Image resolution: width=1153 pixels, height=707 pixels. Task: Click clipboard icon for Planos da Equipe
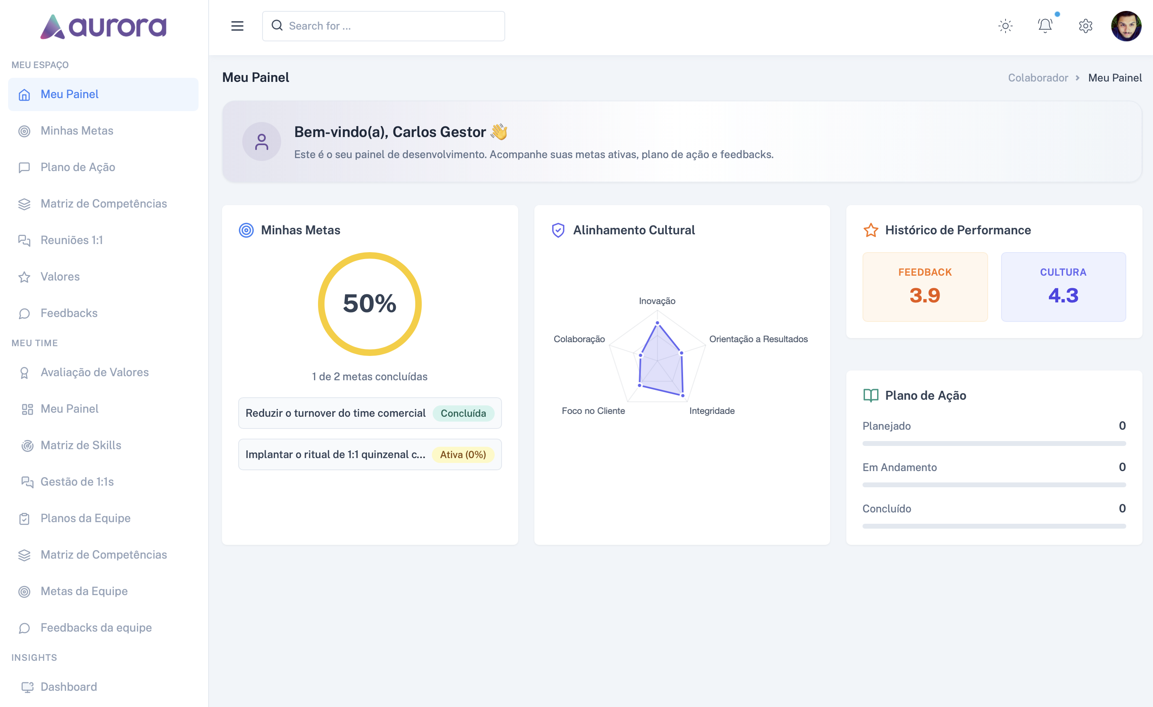click(24, 519)
